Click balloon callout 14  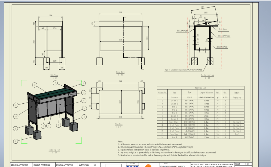coord(84,108)
